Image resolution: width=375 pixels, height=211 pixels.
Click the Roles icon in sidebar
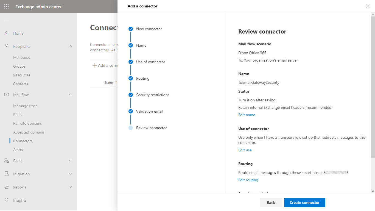click(7, 161)
